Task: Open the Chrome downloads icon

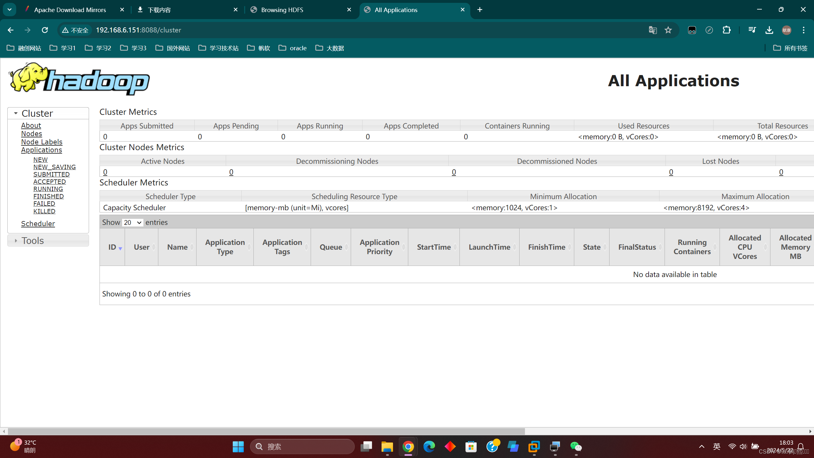Action: pos(769,30)
